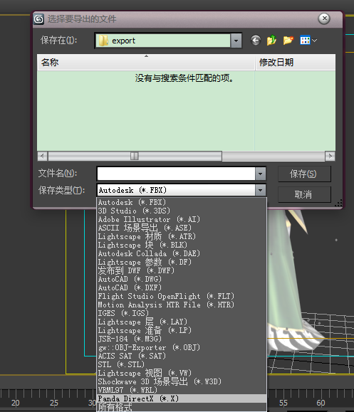
Task: Choose Shockwave 3D 场景导出 (*.W3D)
Action: (x=182, y=381)
